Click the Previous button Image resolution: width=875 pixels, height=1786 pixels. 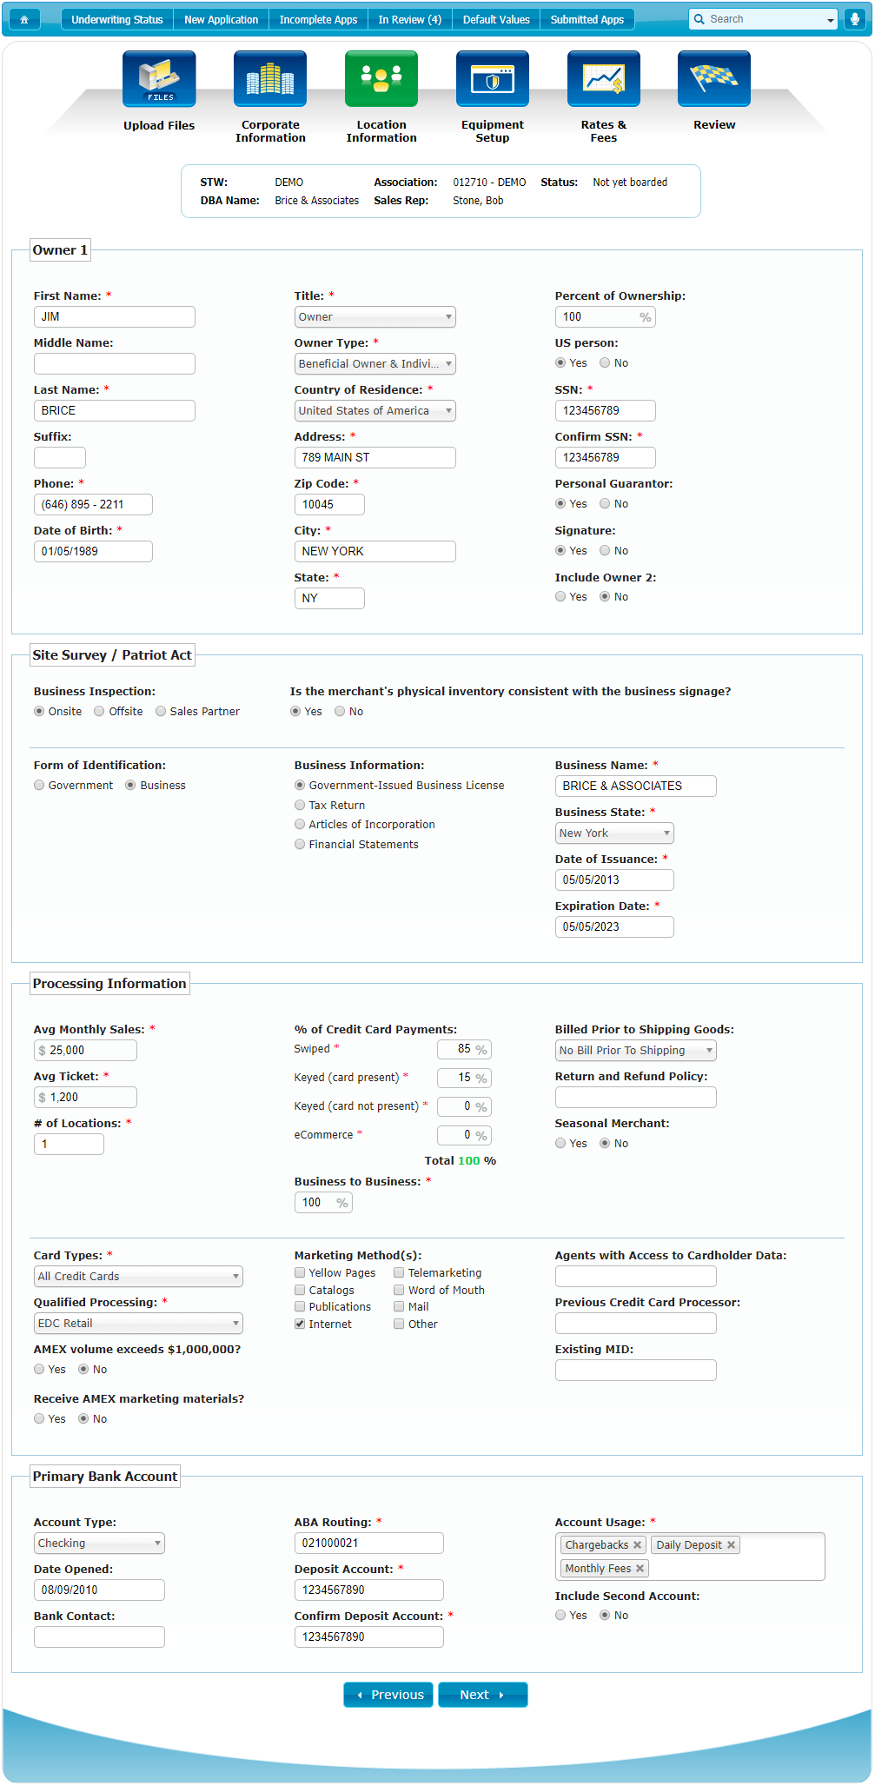(388, 1695)
